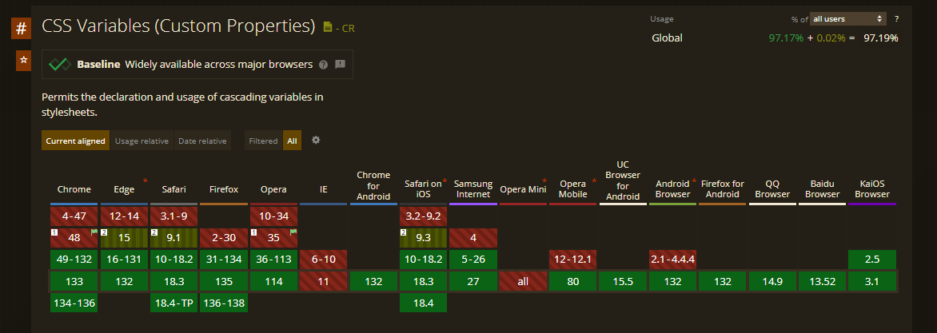The image size is (937, 333).
Task: Select Edge 16-131 cell
Action: [124, 260]
